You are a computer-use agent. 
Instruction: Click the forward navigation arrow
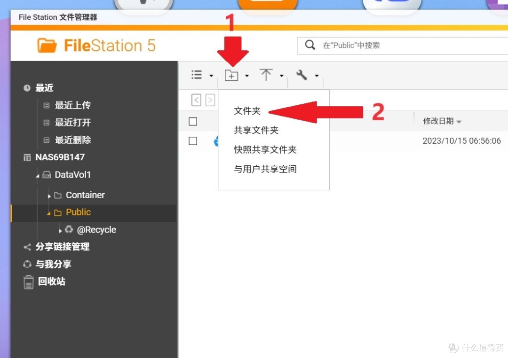click(210, 100)
